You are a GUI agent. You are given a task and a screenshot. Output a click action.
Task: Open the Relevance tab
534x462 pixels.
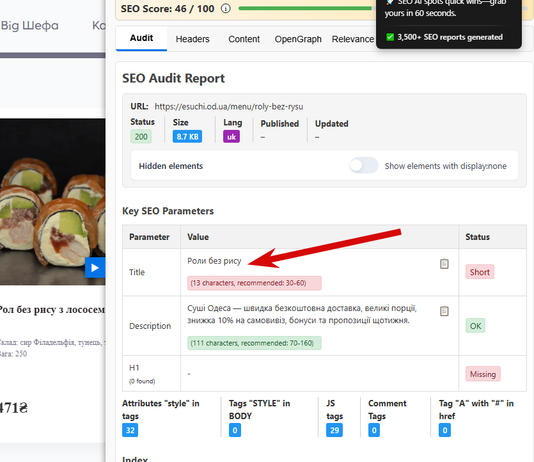[x=352, y=39]
